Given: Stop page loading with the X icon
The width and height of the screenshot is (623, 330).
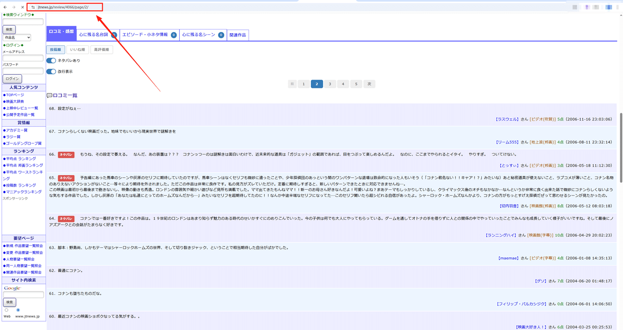Looking at the screenshot, I should 22,7.
